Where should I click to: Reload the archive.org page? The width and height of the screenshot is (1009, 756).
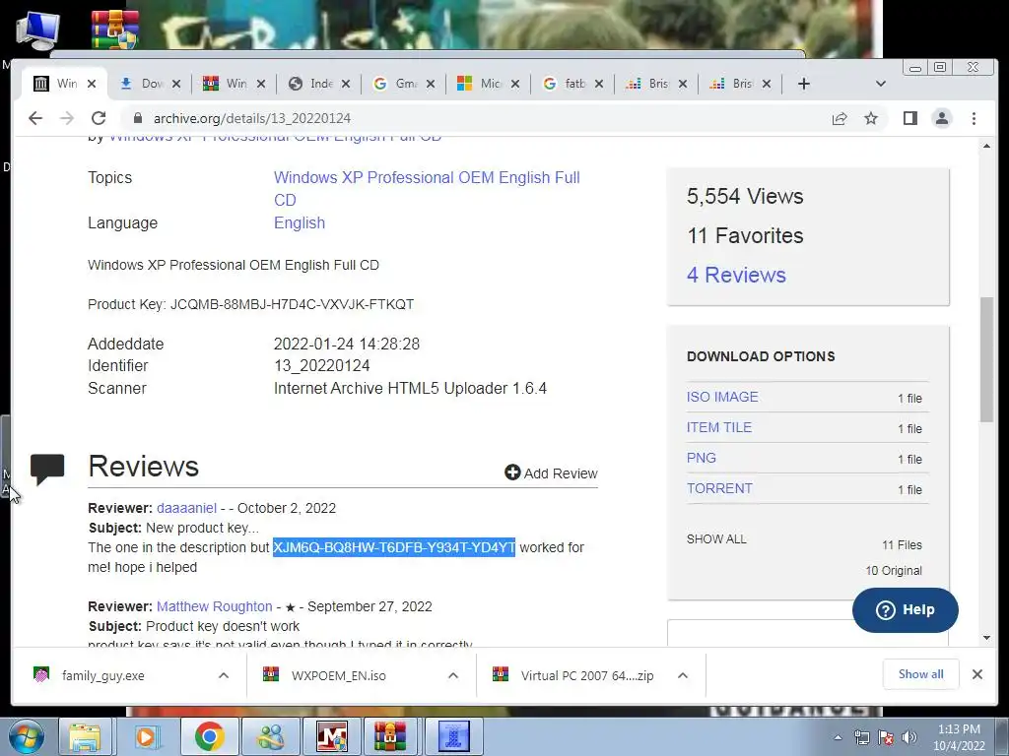(99, 118)
